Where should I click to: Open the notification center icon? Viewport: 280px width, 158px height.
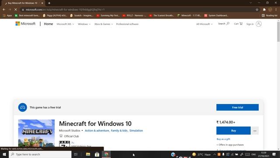click(274, 154)
